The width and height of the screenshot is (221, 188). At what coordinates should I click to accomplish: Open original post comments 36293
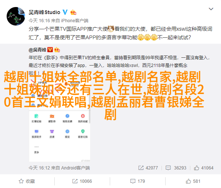(x=176, y=168)
